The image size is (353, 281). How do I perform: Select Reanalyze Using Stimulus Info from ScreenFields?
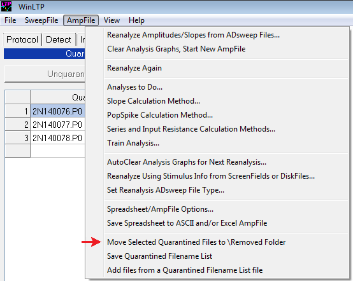click(211, 176)
